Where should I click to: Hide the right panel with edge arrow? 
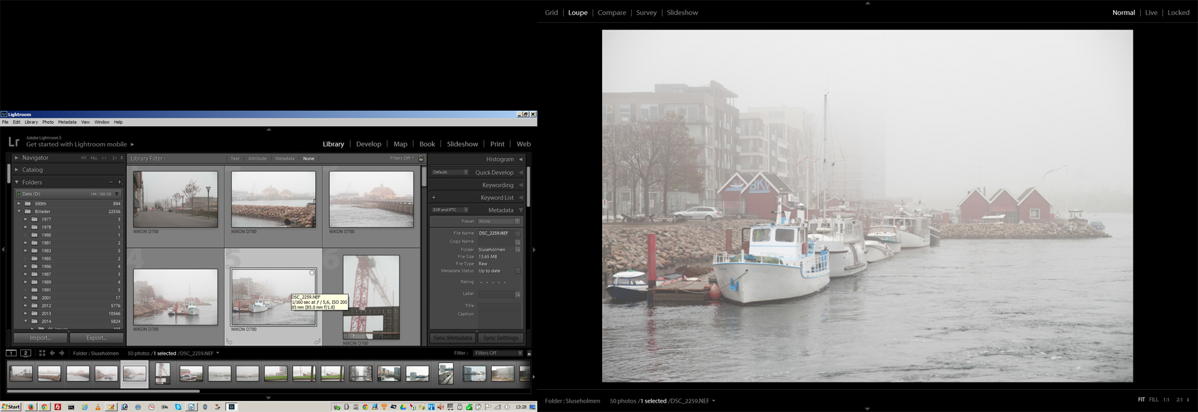coord(534,249)
